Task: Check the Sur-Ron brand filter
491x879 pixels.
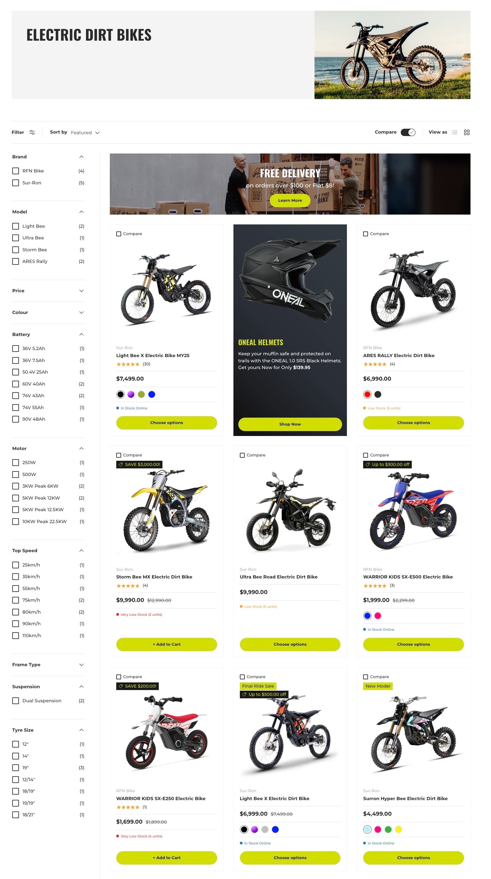Action: 16,183
